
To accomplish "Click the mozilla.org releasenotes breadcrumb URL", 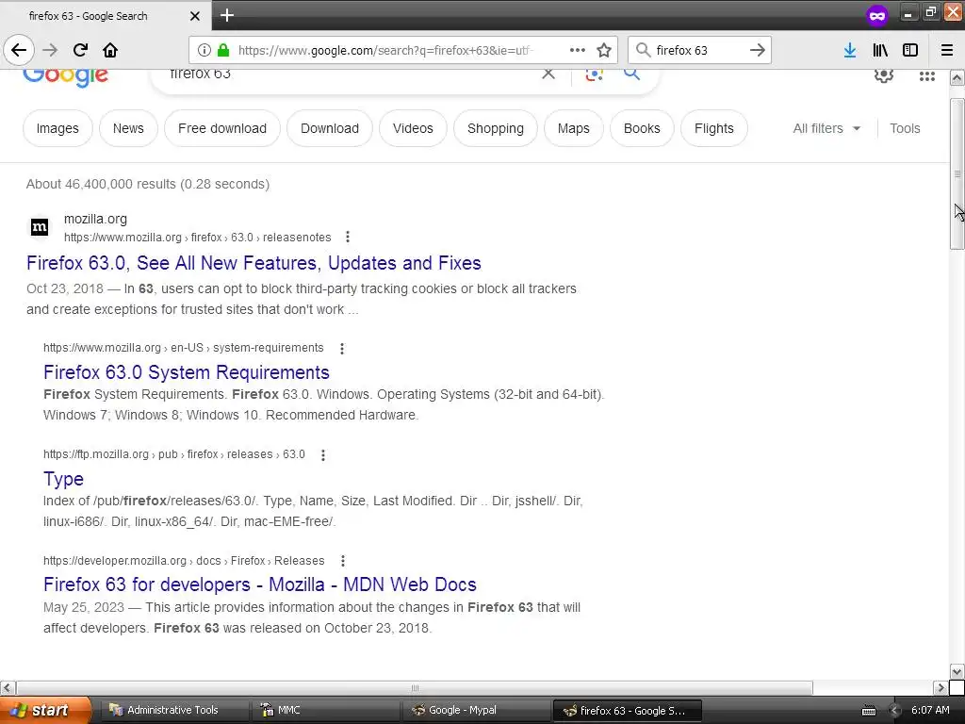I will tap(198, 238).
